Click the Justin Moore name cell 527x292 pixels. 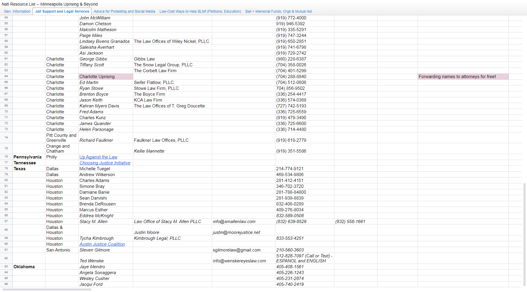pyautogui.click(x=172, y=230)
